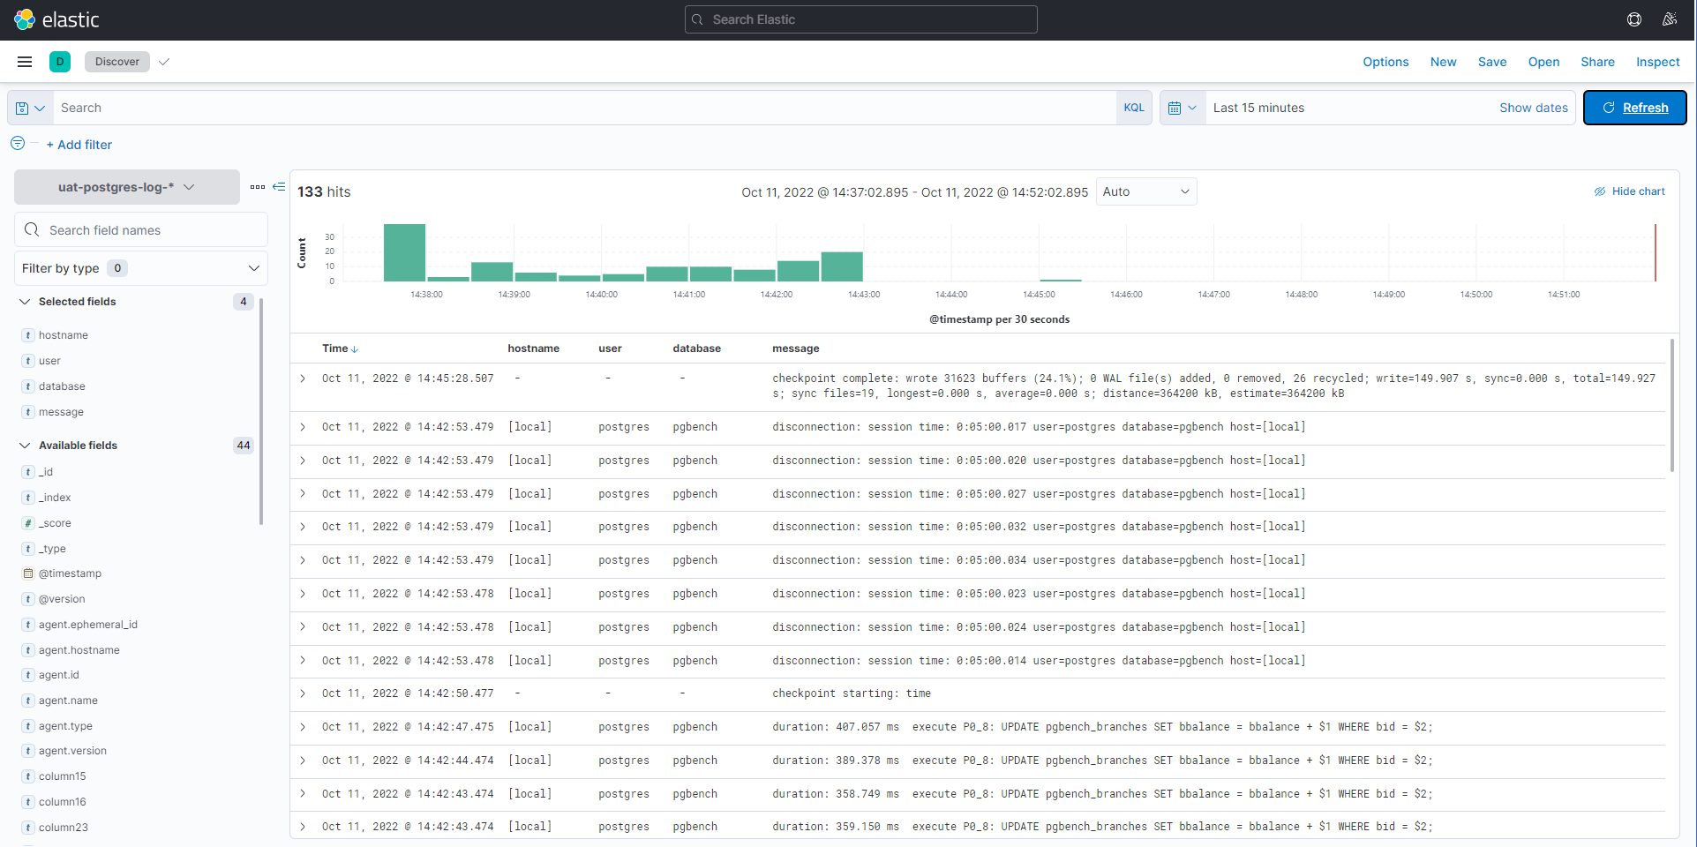Open the hamburger navigation menu
The width and height of the screenshot is (1697, 847).
tap(25, 62)
